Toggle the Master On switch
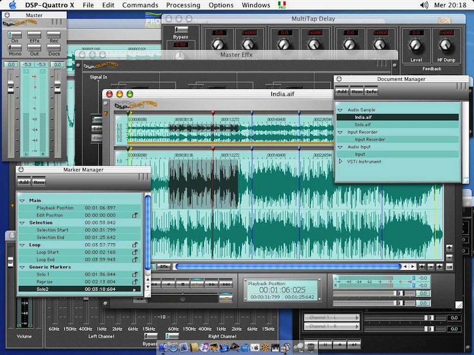 [x=14, y=35]
